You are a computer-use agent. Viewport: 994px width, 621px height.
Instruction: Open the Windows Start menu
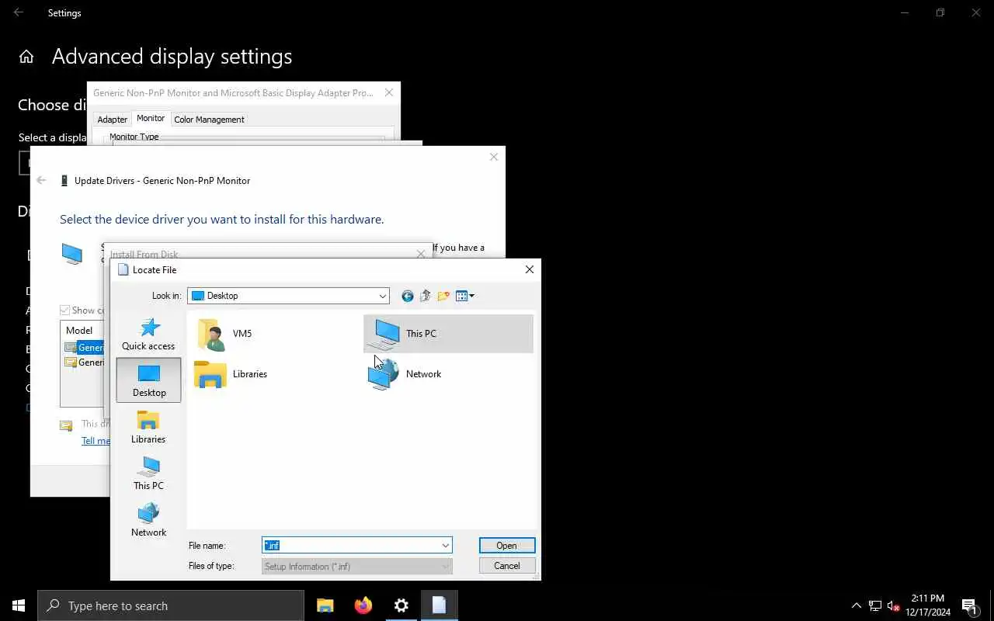pyautogui.click(x=19, y=605)
